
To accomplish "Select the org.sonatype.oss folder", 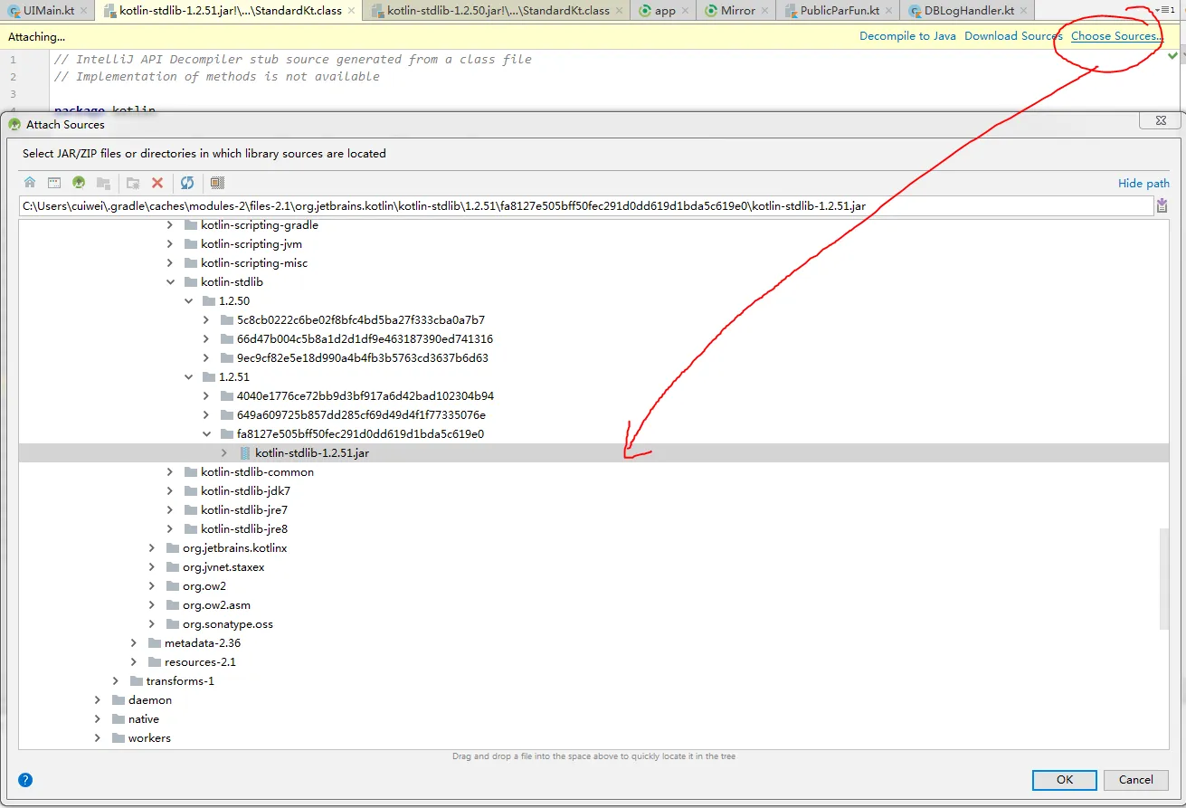I will tap(227, 623).
